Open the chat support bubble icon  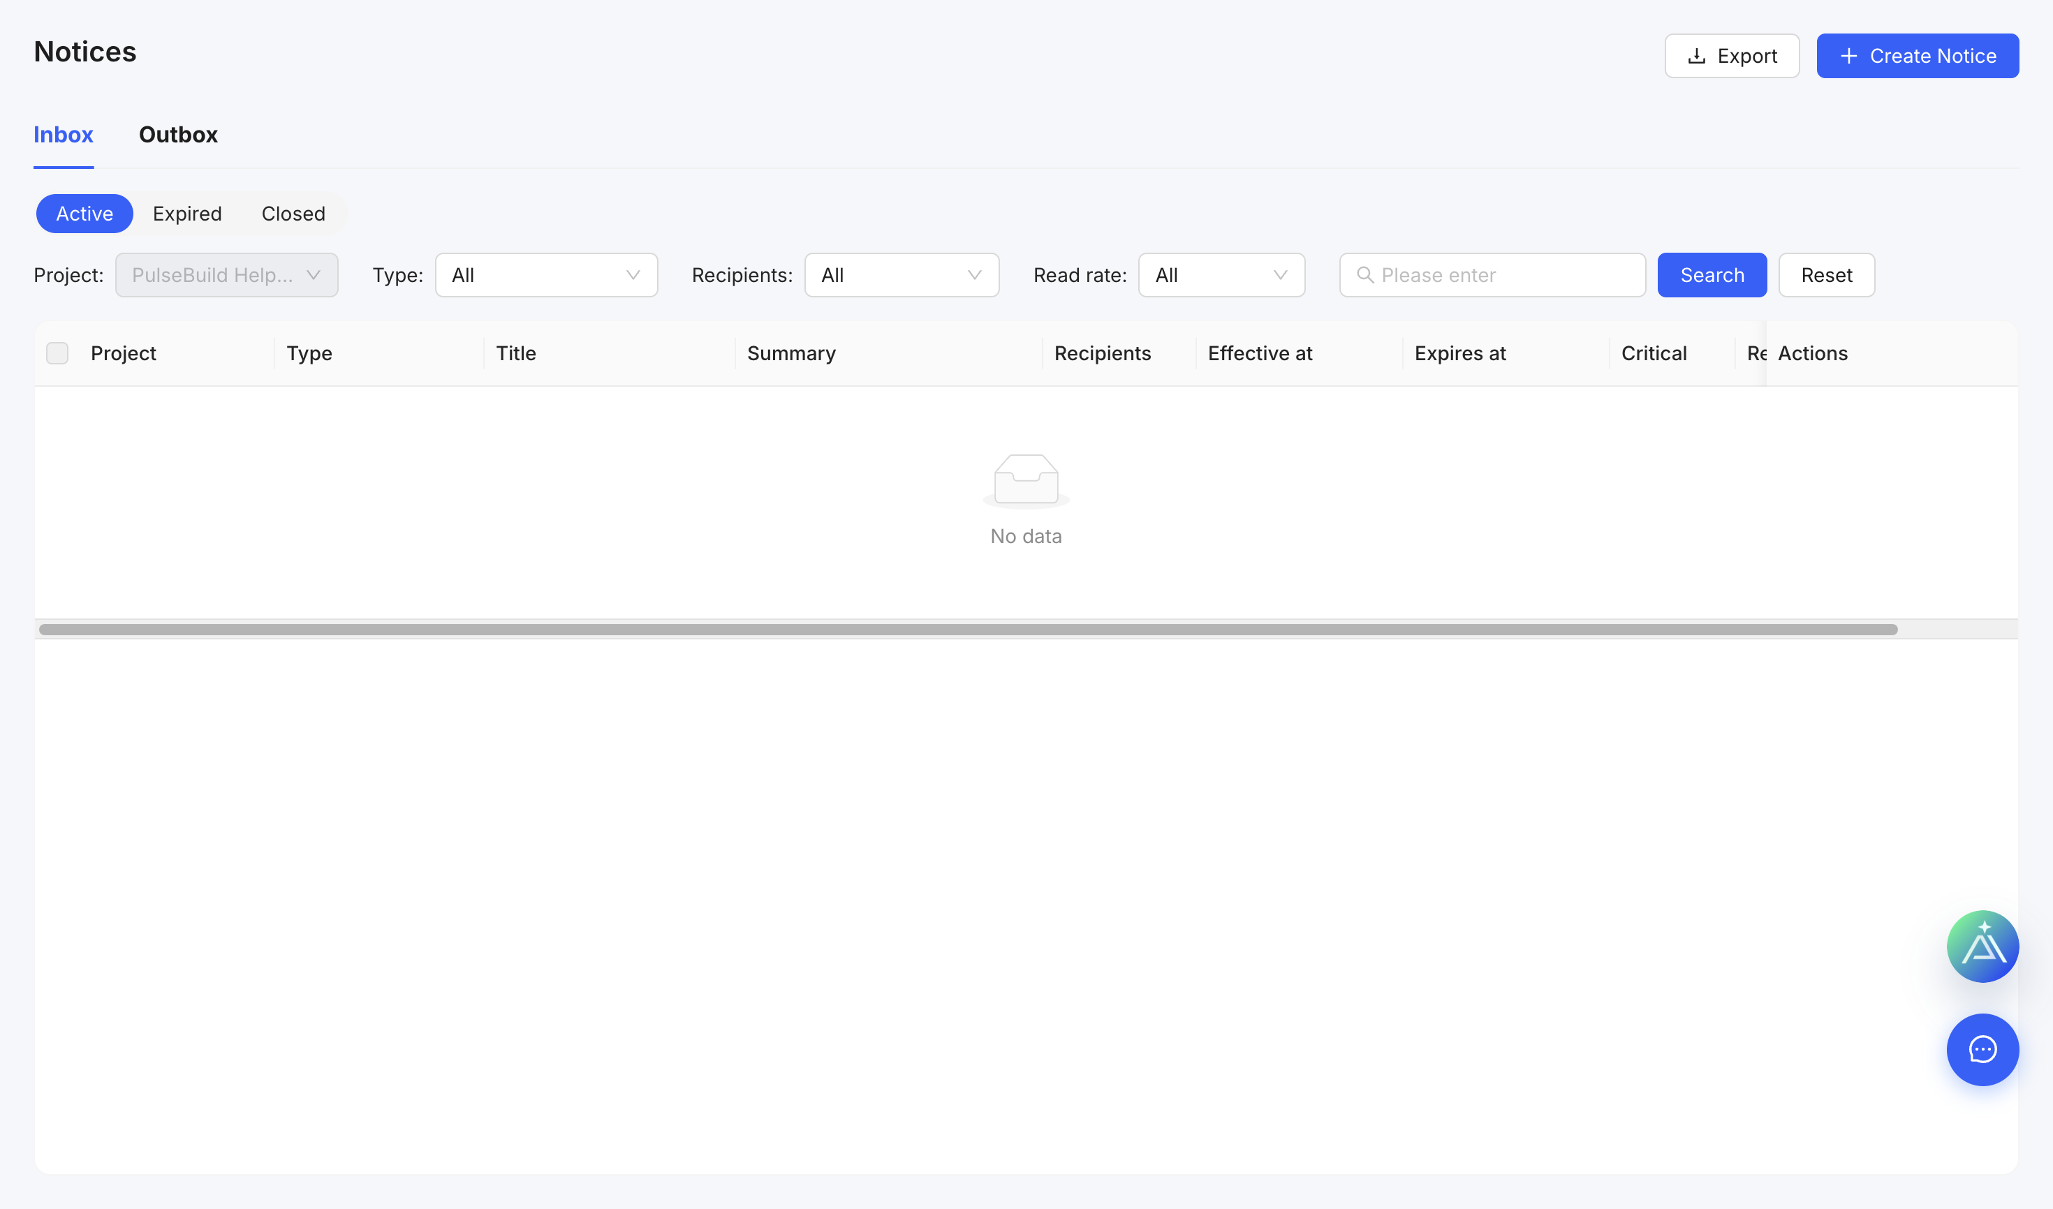[1982, 1049]
